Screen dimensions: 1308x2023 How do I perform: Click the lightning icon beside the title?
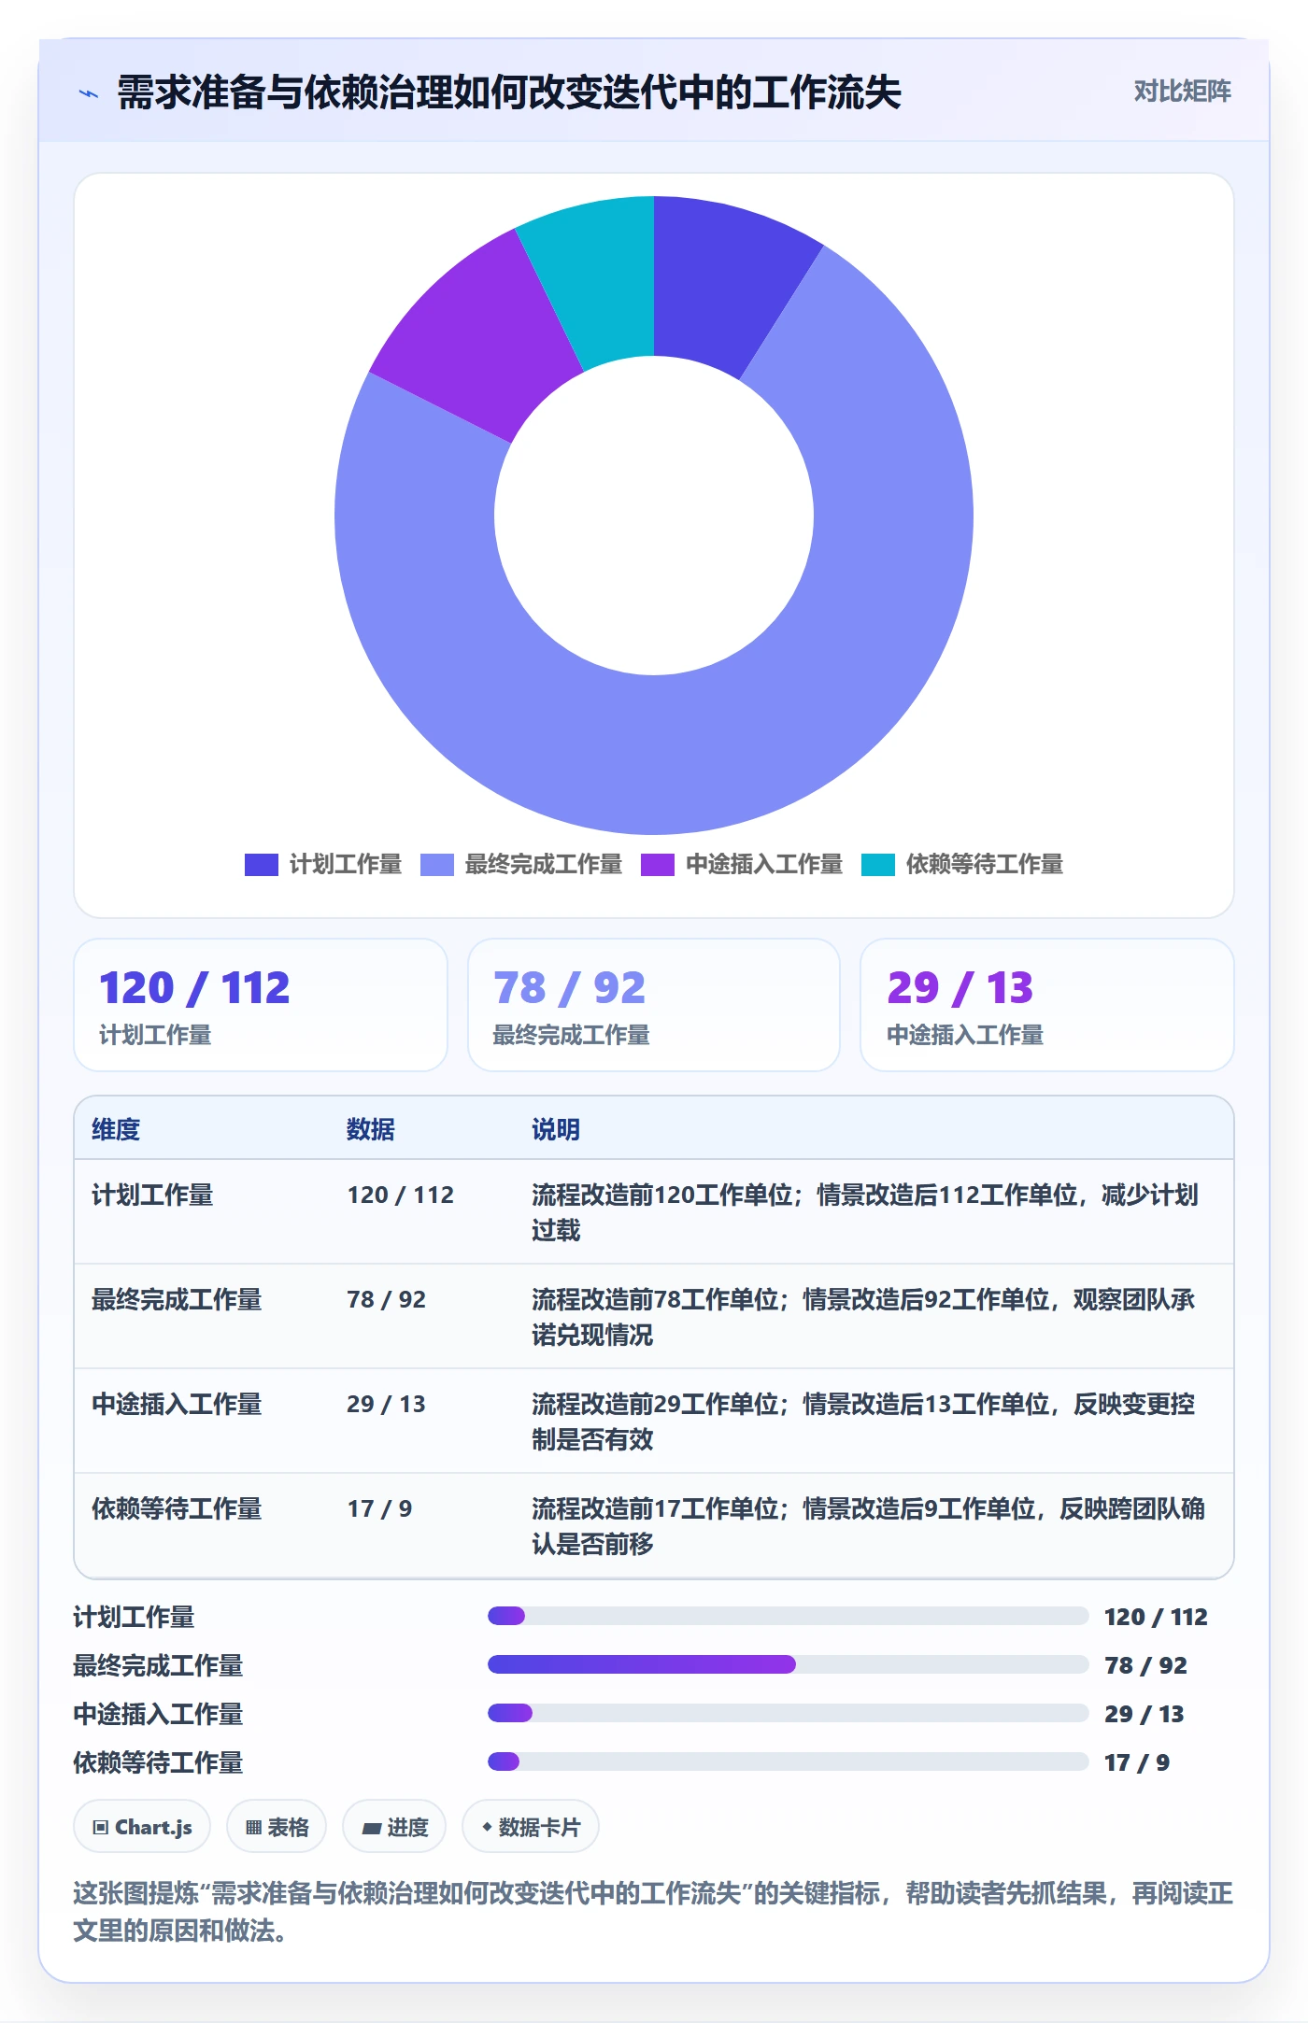coord(89,93)
